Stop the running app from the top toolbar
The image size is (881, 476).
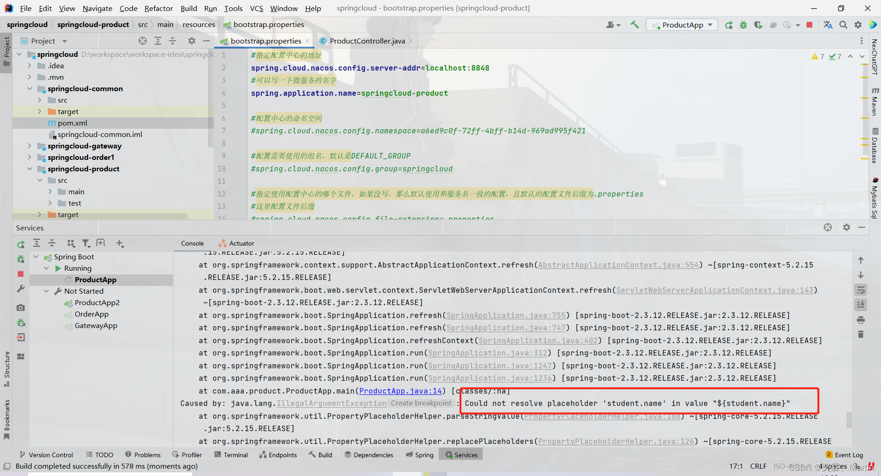coord(809,25)
